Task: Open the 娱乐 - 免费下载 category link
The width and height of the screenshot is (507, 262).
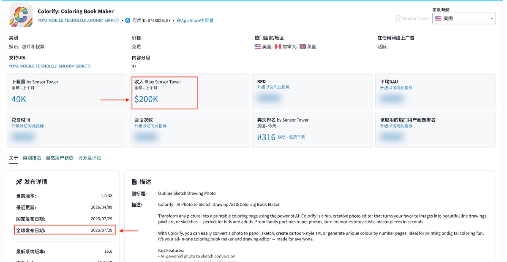Action: click(291, 137)
